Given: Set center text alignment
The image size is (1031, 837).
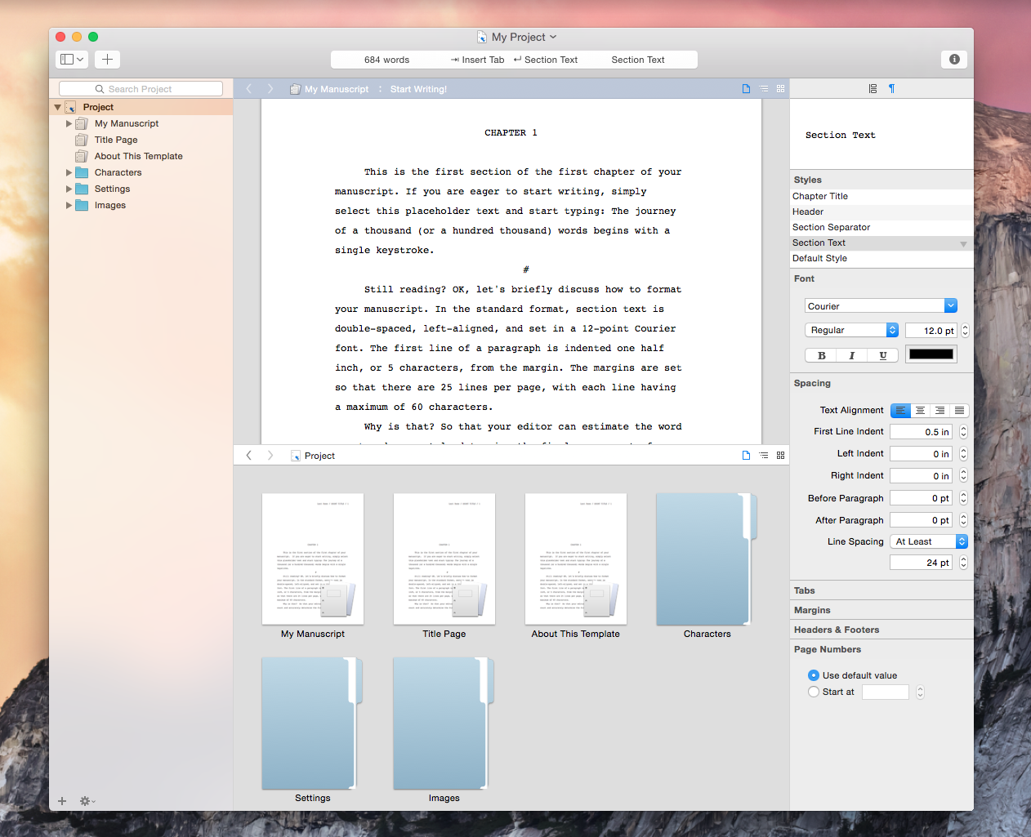Looking at the screenshot, I should (x=920, y=411).
